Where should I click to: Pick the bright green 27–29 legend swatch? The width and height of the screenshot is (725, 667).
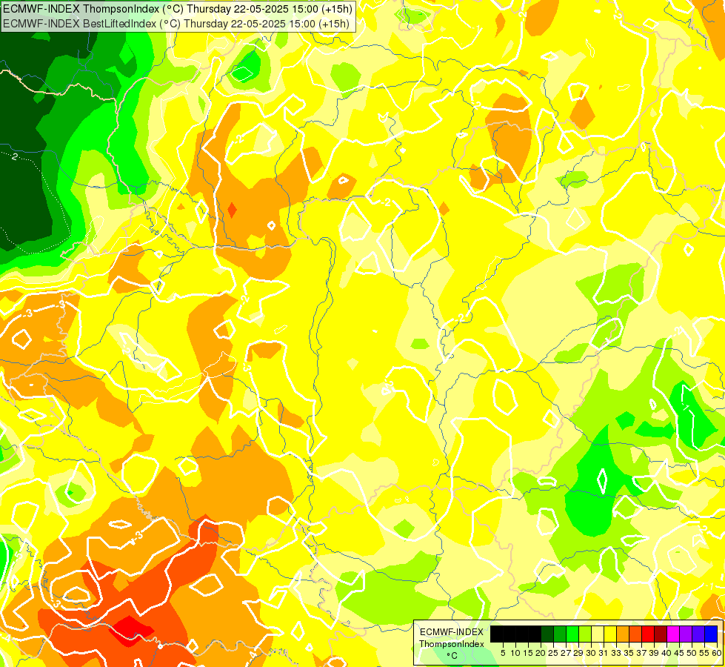(x=572, y=634)
